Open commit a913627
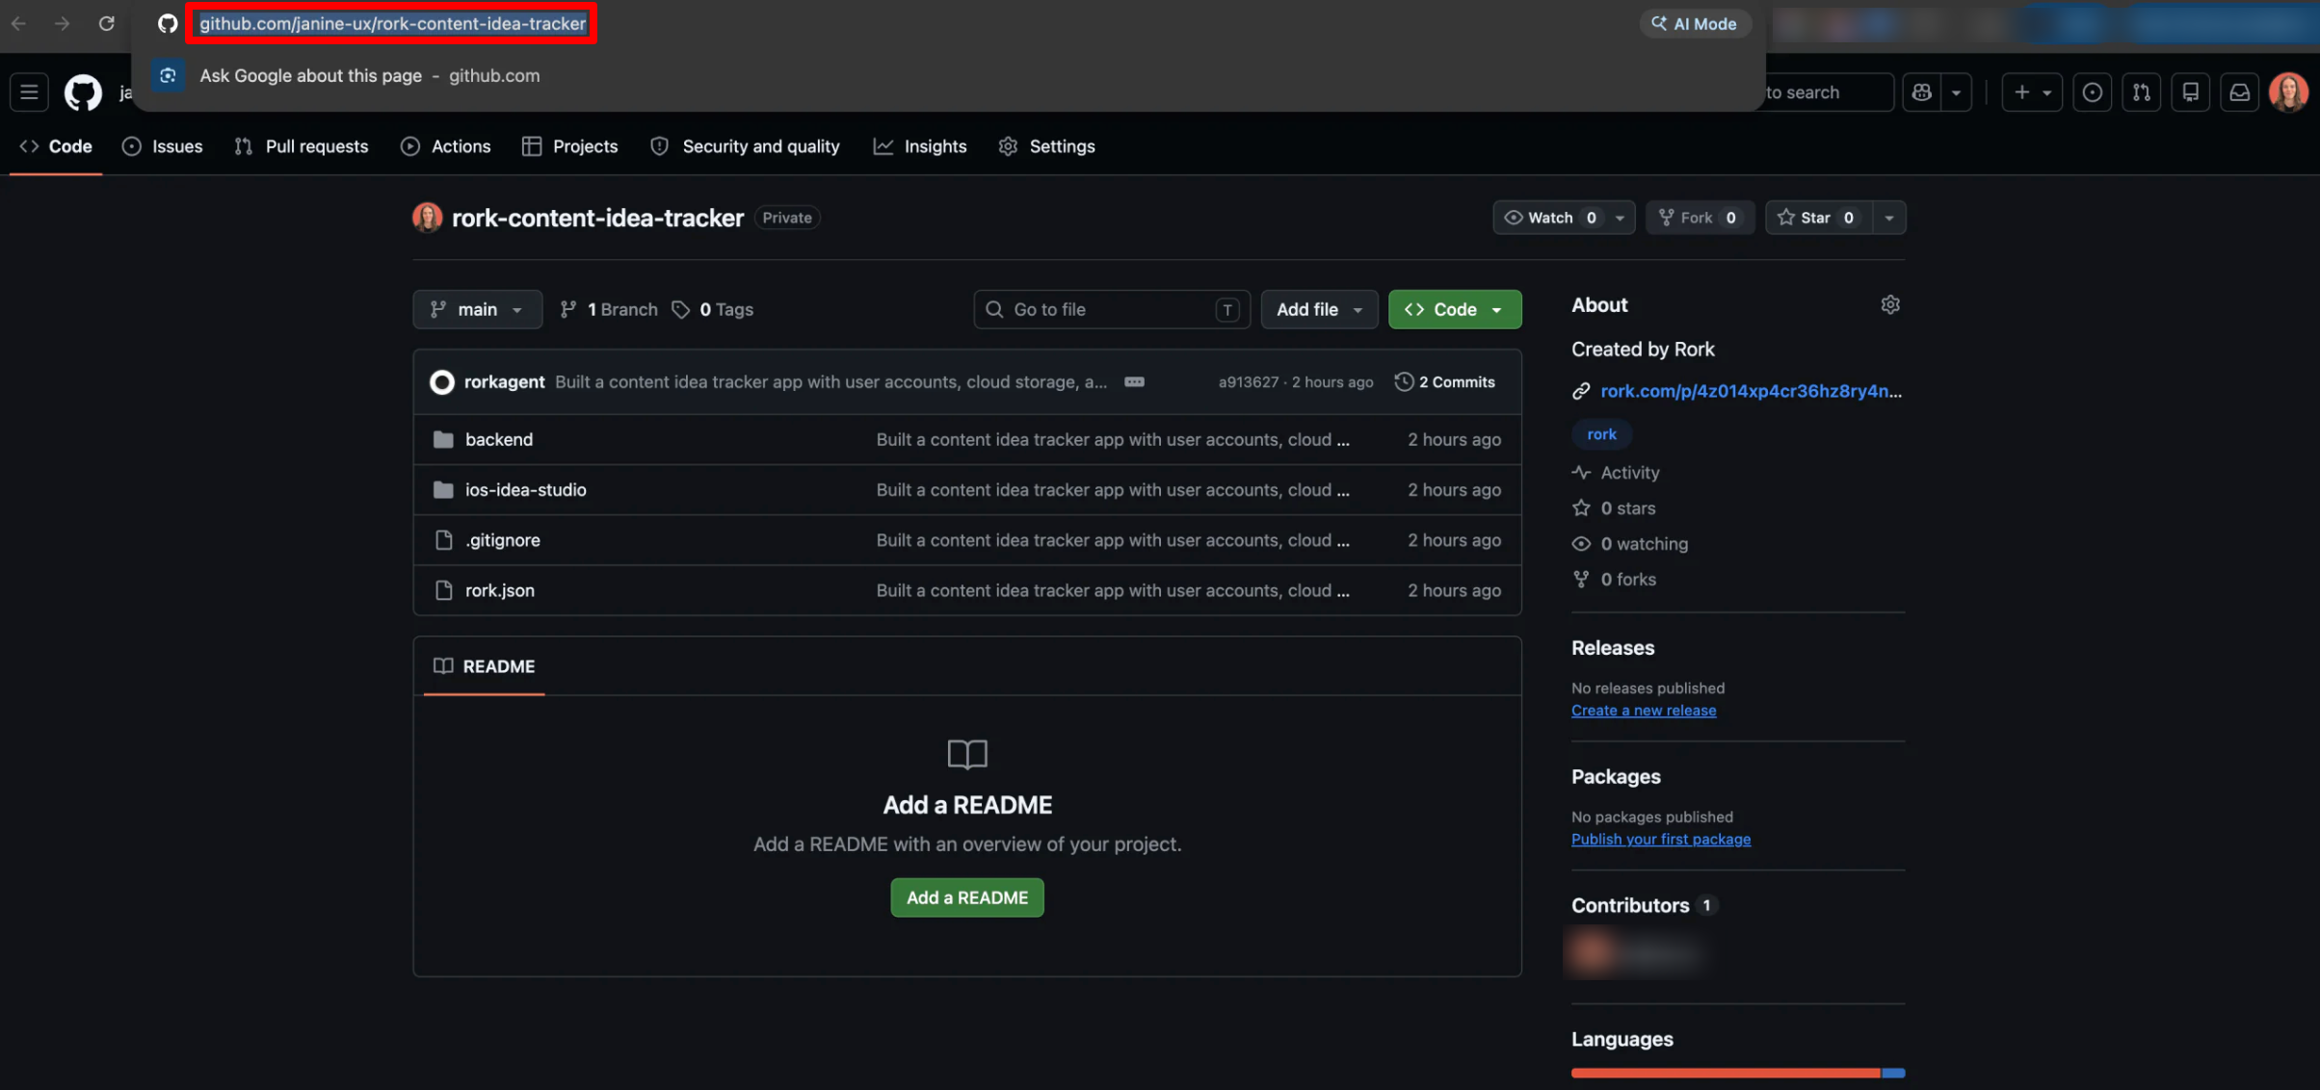The width and height of the screenshot is (2320, 1090). point(1248,382)
